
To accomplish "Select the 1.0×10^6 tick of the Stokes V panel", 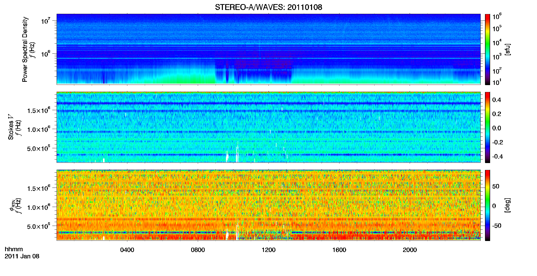I will click(x=38, y=129).
